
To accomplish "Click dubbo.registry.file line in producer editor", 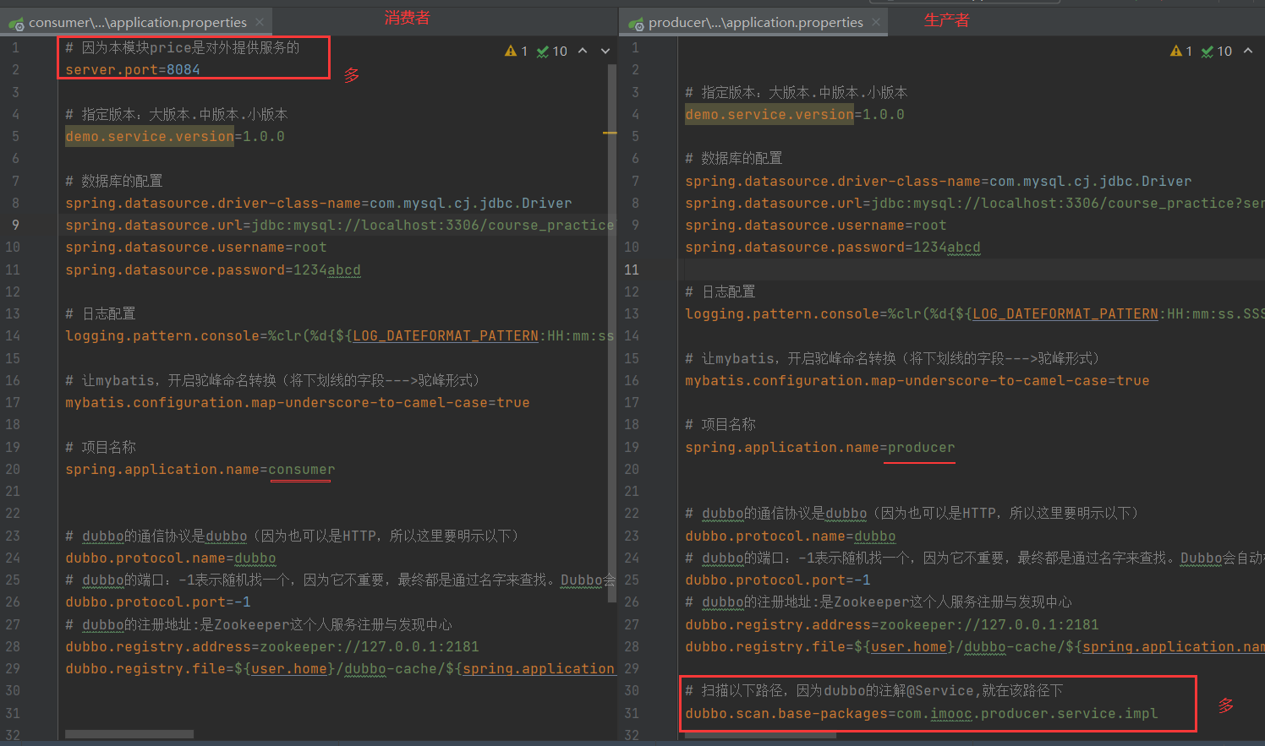I will (975, 647).
